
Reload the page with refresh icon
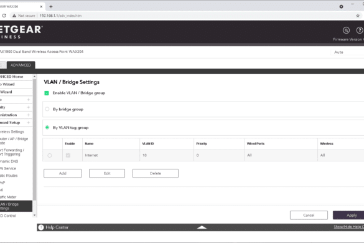click(x=4, y=16)
